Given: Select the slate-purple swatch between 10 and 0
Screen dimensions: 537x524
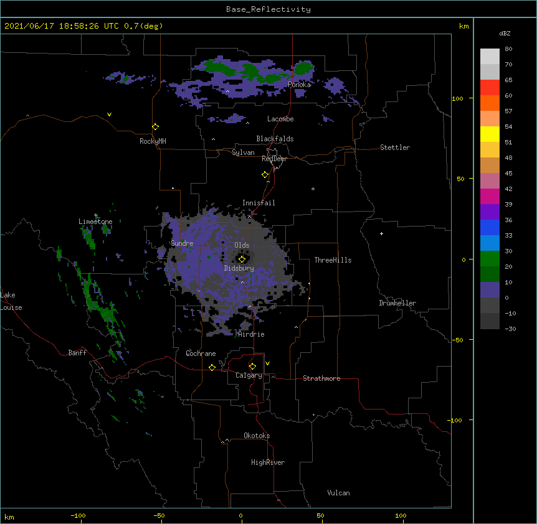Looking at the screenshot, I should 490,290.
